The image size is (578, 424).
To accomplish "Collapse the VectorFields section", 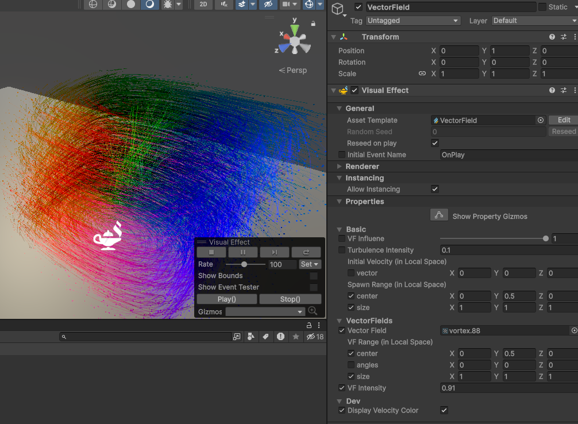I will (x=339, y=321).
